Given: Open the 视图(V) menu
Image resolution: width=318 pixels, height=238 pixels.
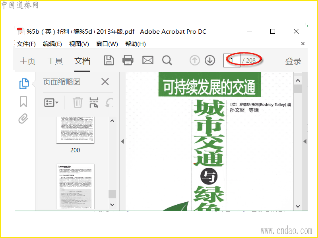Looking at the screenshot, I should coord(79,44).
